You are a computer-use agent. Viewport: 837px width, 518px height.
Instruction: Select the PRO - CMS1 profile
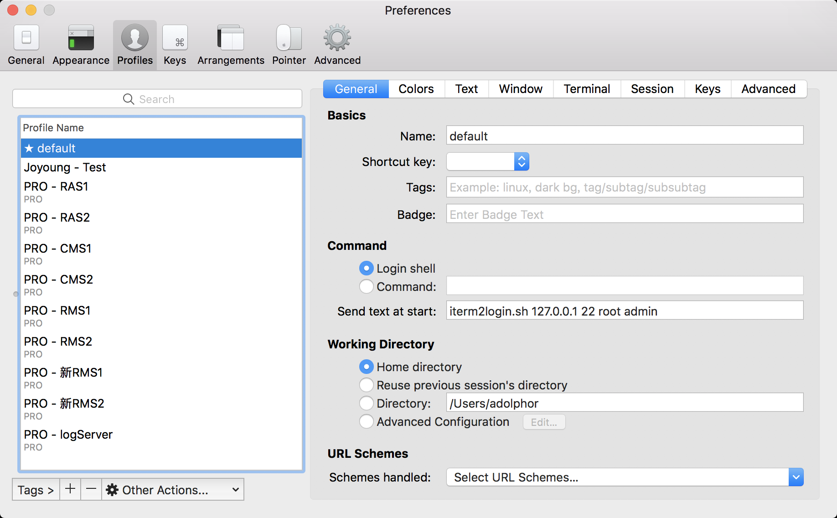pyautogui.click(x=161, y=254)
